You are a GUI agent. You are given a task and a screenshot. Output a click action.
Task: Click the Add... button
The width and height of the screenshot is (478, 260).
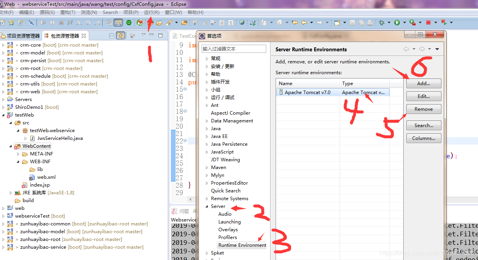point(424,84)
